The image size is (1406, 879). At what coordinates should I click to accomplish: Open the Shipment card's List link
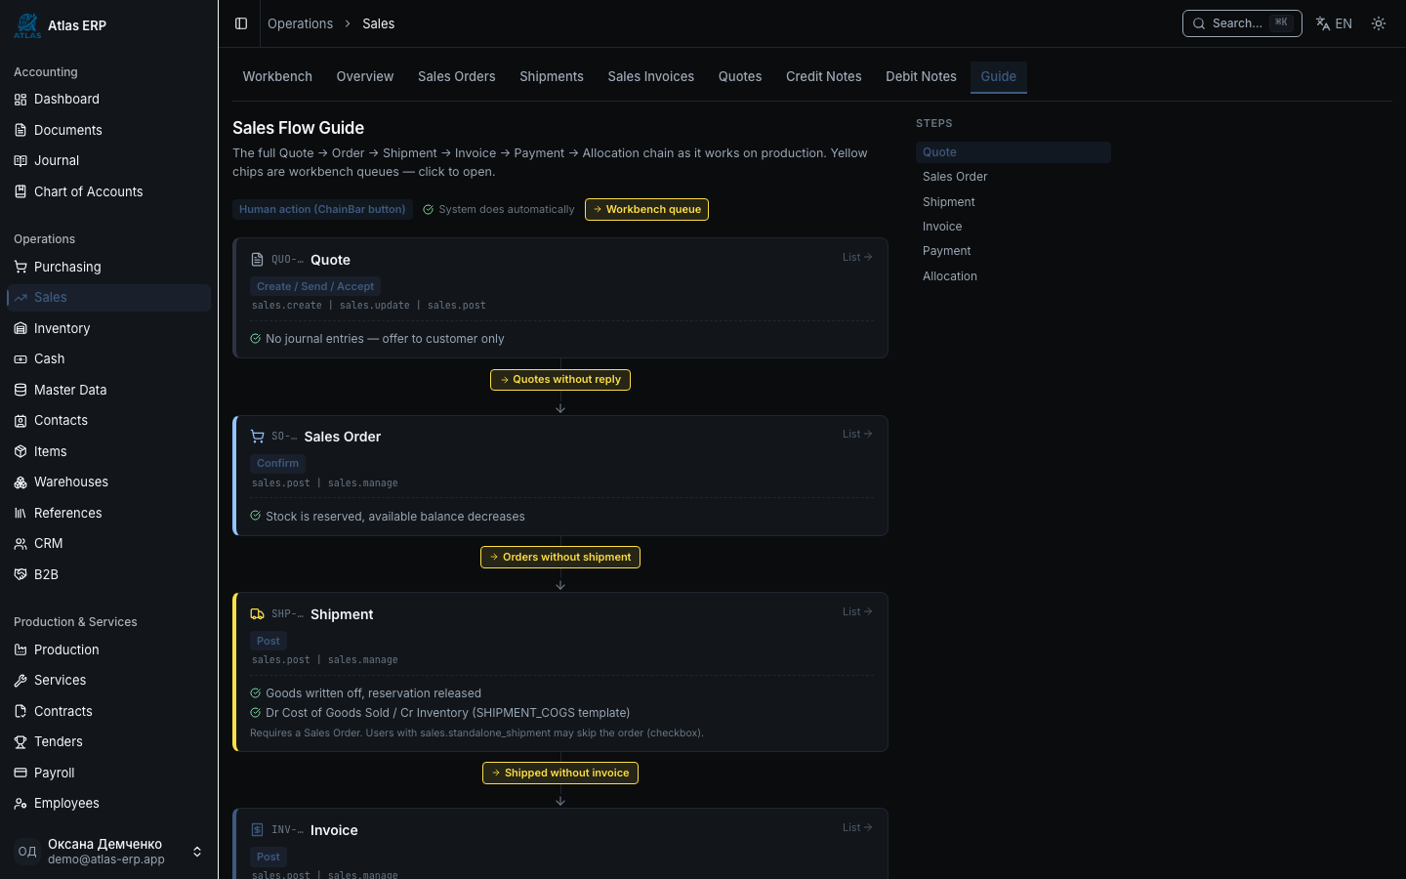pos(857,611)
